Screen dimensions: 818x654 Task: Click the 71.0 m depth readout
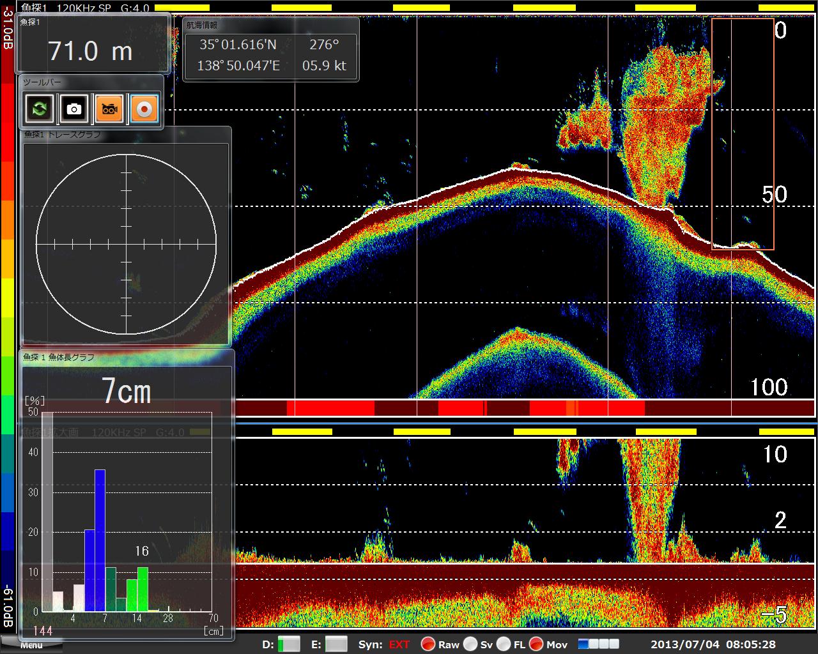pos(91,51)
